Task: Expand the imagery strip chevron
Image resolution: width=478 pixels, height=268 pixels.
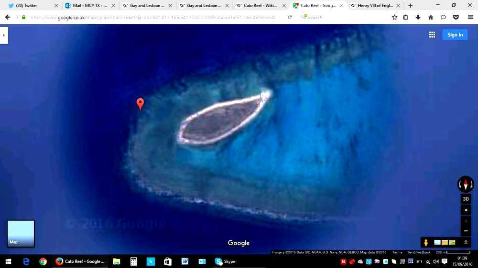Action: pos(466,242)
